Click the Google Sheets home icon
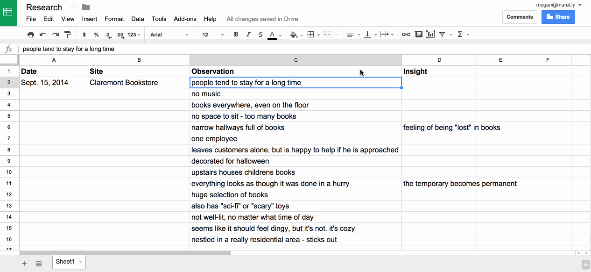Image resolution: width=591 pixels, height=272 pixels. point(8,13)
